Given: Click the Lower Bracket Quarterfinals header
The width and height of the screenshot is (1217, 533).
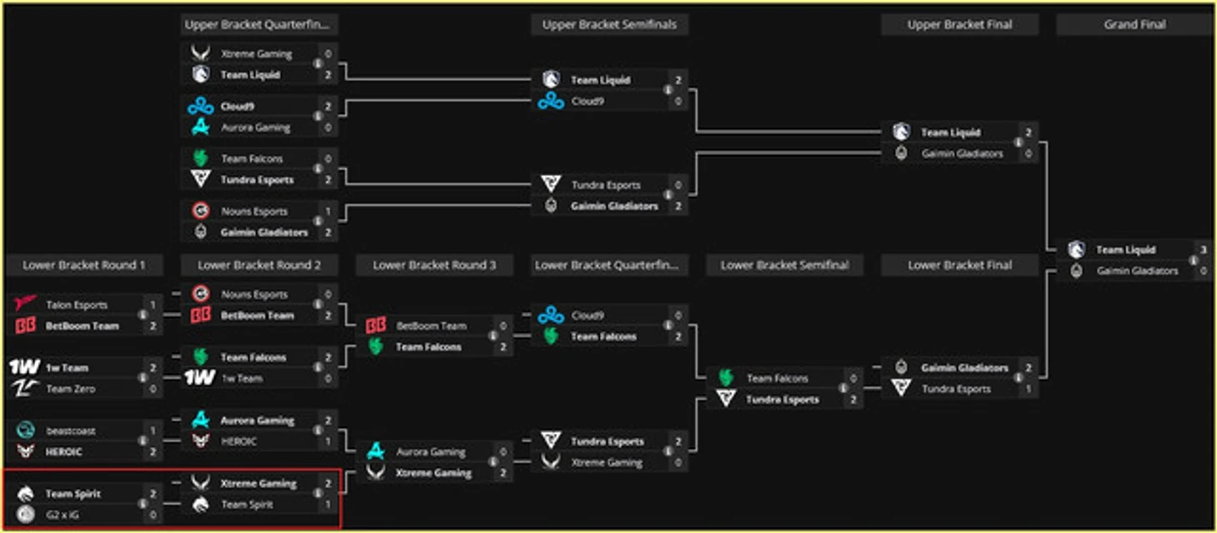Looking at the screenshot, I should point(609,265).
